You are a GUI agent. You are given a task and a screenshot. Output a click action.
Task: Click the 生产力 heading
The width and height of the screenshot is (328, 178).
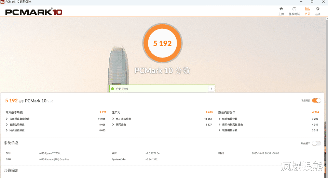(116, 112)
